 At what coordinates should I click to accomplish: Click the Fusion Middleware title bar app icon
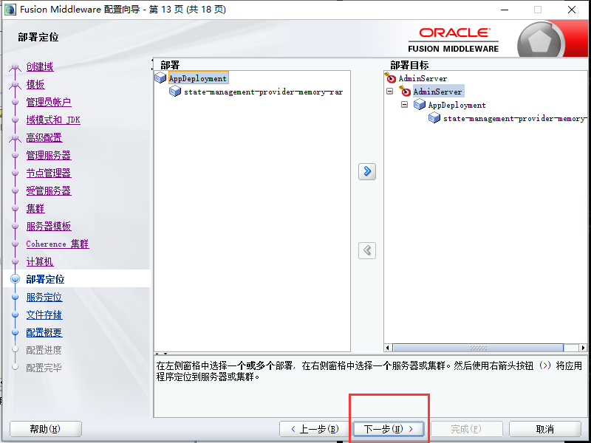[10, 10]
